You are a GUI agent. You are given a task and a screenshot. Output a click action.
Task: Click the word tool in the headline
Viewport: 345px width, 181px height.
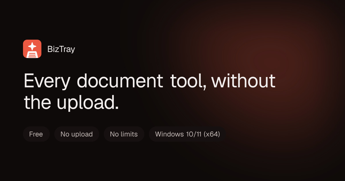point(188,81)
